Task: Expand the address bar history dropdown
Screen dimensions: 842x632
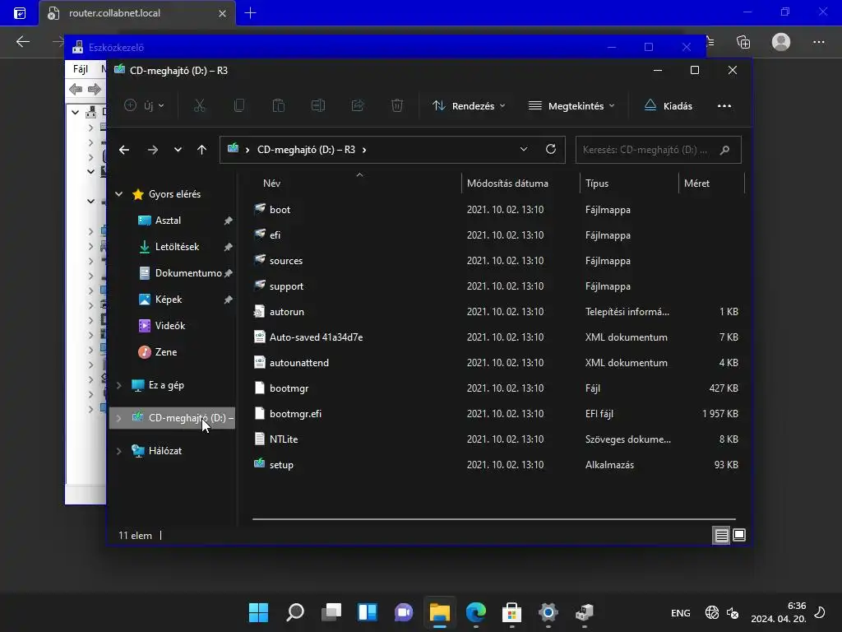Action: (x=524, y=150)
